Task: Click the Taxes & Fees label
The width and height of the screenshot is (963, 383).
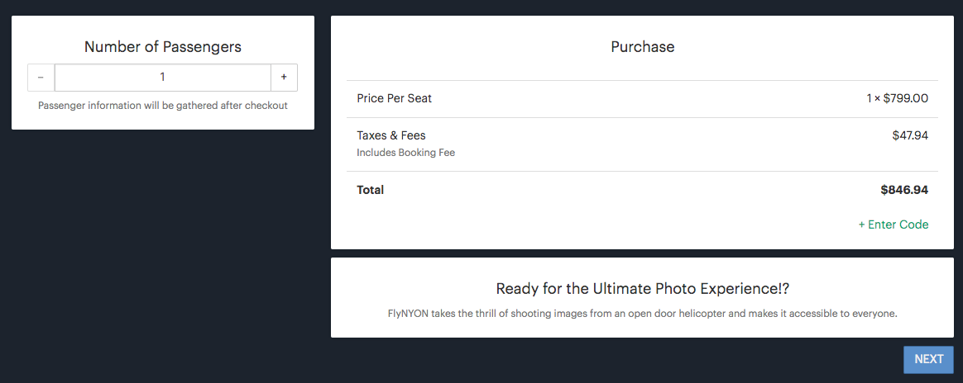Action: [391, 135]
